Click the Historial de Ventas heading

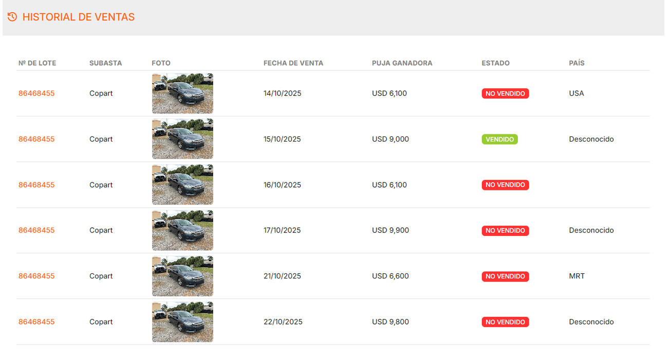(x=79, y=17)
